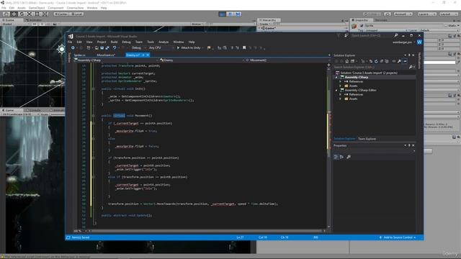Select the Unity Rotate tool
The height and width of the screenshot is (259, 461).
click(22, 14)
